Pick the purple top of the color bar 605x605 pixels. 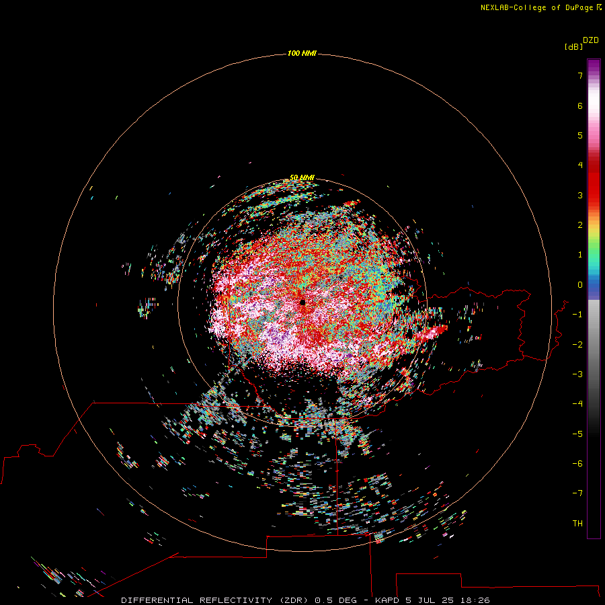(x=594, y=65)
